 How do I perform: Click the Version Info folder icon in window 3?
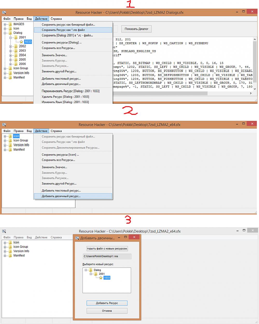click(x=10, y=251)
